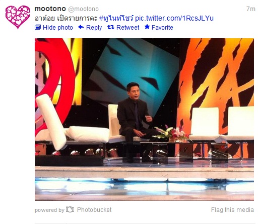Report image via Flag this media
Image resolution: width=260 pixels, height=224 pixels.
(232, 210)
